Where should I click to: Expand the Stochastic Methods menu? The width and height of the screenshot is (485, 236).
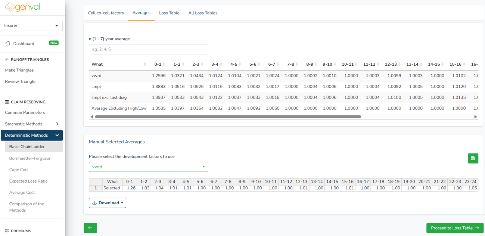pos(32,124)
